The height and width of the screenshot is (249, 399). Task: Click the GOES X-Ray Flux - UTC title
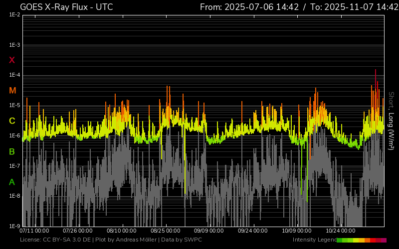[66, 7]
